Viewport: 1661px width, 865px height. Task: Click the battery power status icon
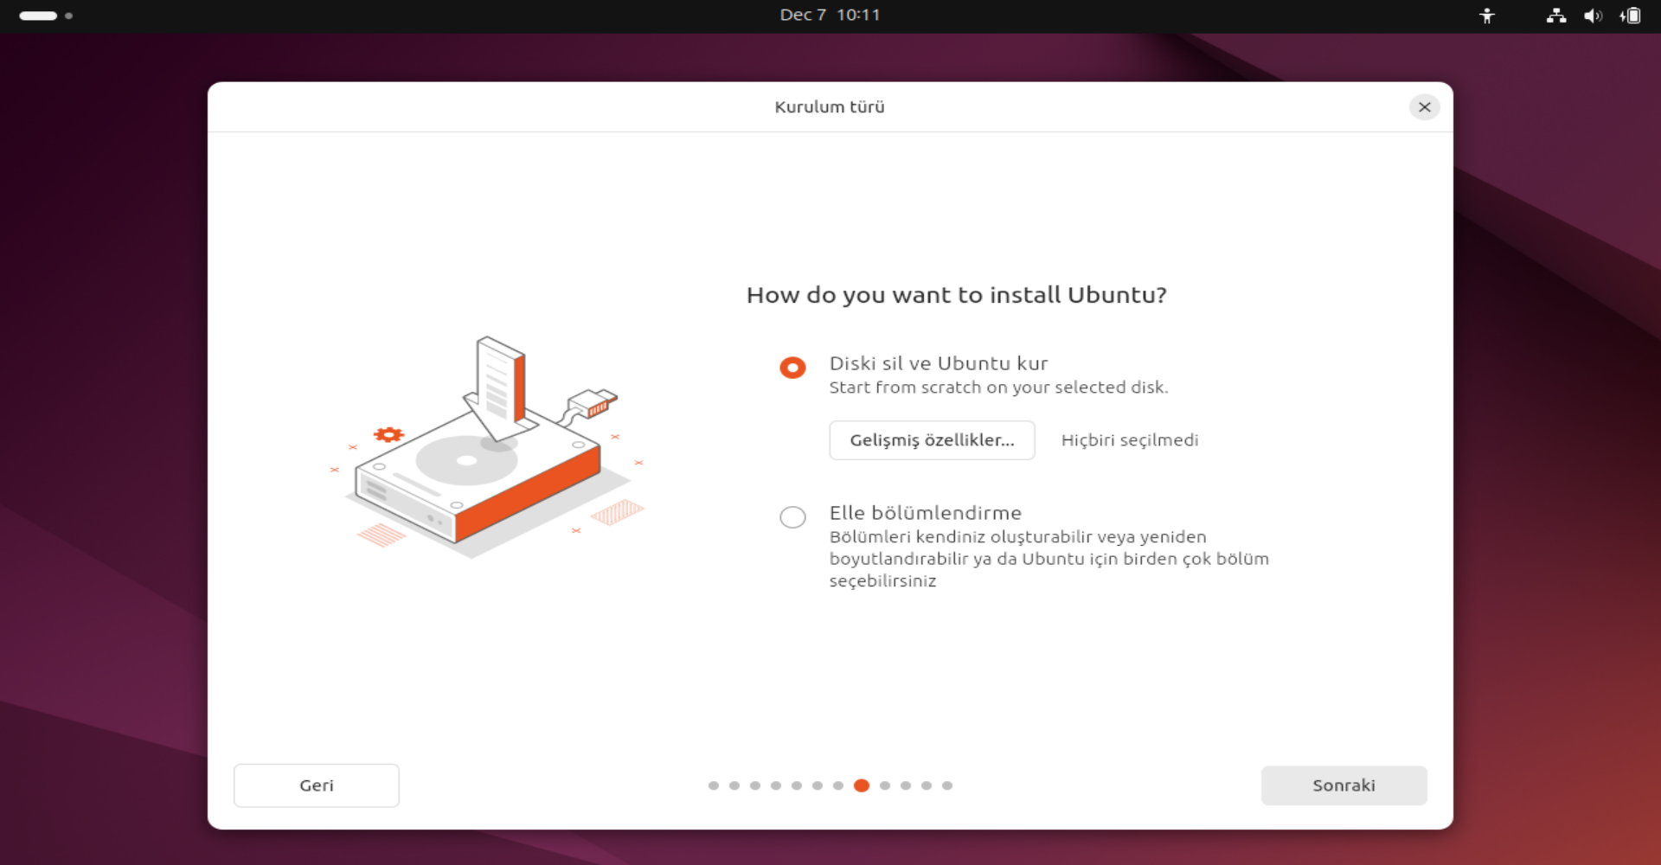point(1630,16)
